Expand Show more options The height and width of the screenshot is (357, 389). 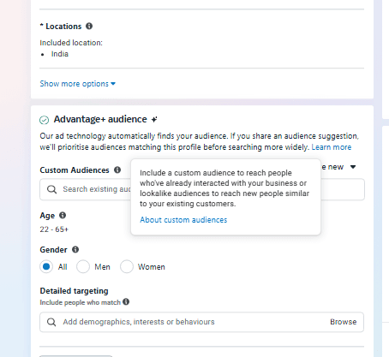pyautogui.click(x=78, y=84)
